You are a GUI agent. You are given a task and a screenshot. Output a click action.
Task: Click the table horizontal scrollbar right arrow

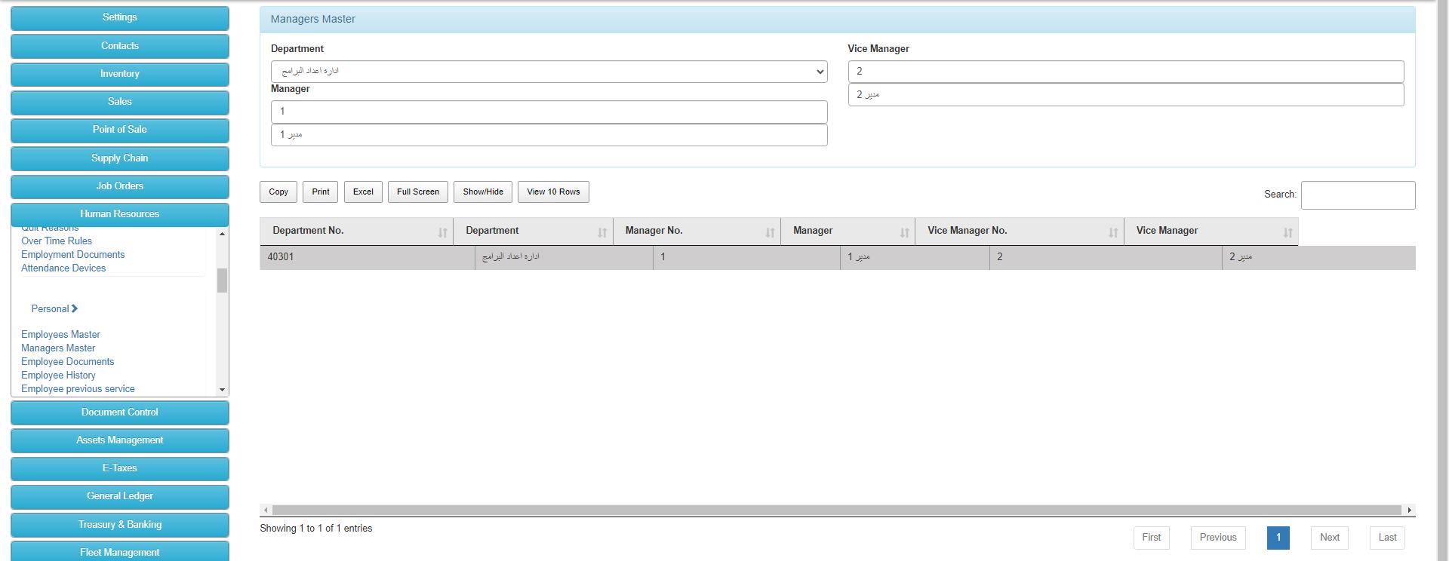click(x=1409, y=510)
